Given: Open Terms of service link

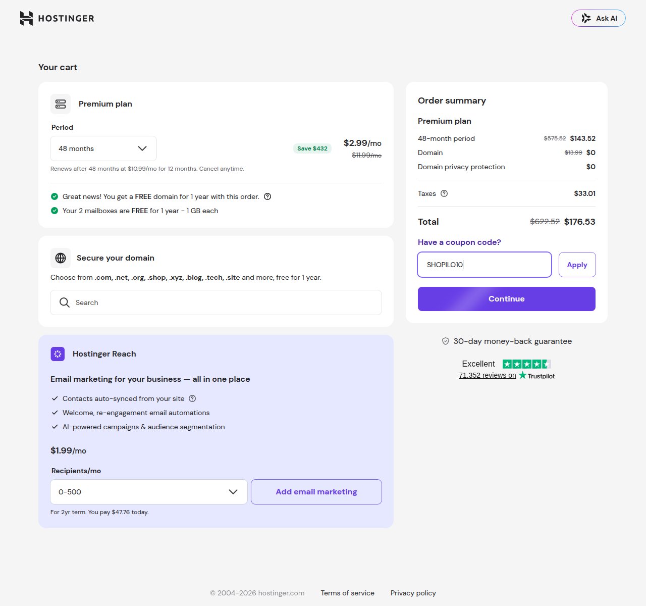Looking at the screenshot, I should 348,593.
